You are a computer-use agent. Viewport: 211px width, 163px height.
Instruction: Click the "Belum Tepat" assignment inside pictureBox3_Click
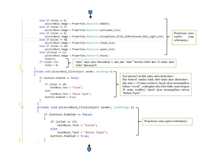[x=82, y=133]
